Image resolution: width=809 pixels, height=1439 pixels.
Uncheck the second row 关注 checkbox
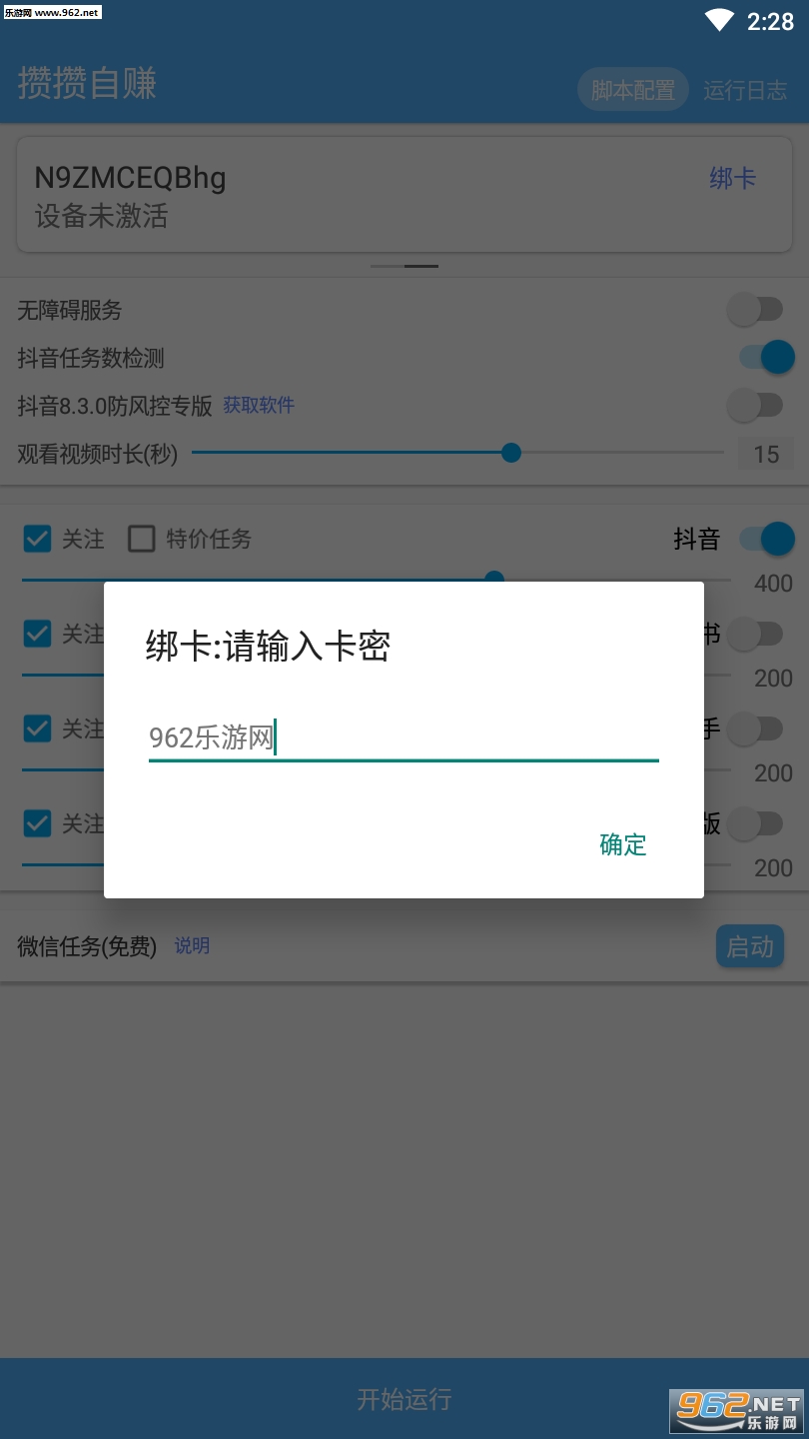pyautogui.click(x=37, y=634)
